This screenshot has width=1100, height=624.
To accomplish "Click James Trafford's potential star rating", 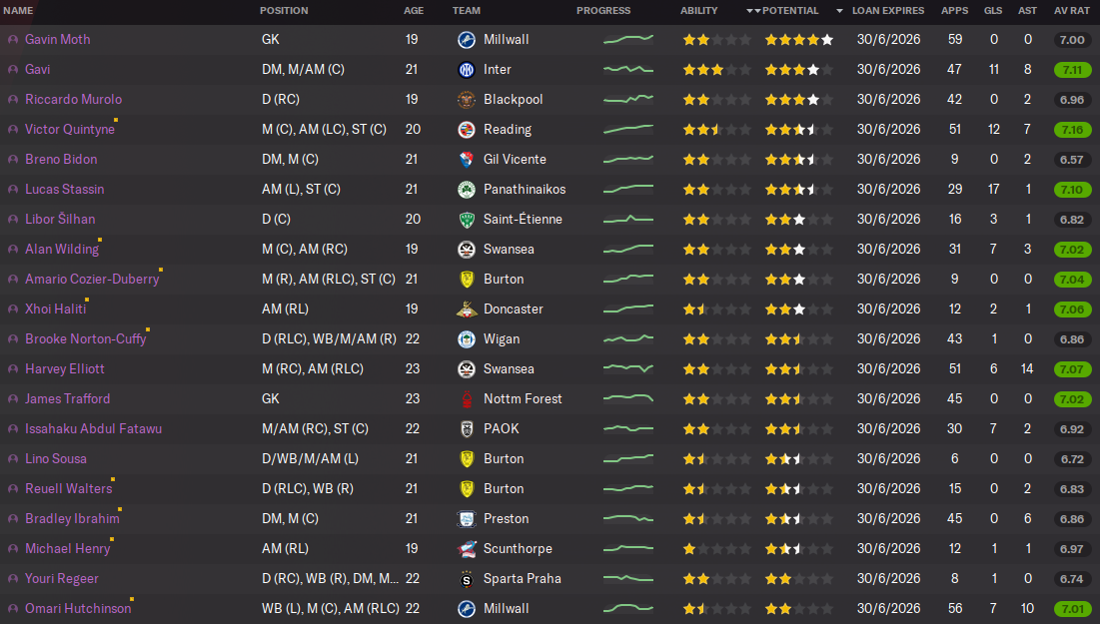I will click(x=798, y=399).
